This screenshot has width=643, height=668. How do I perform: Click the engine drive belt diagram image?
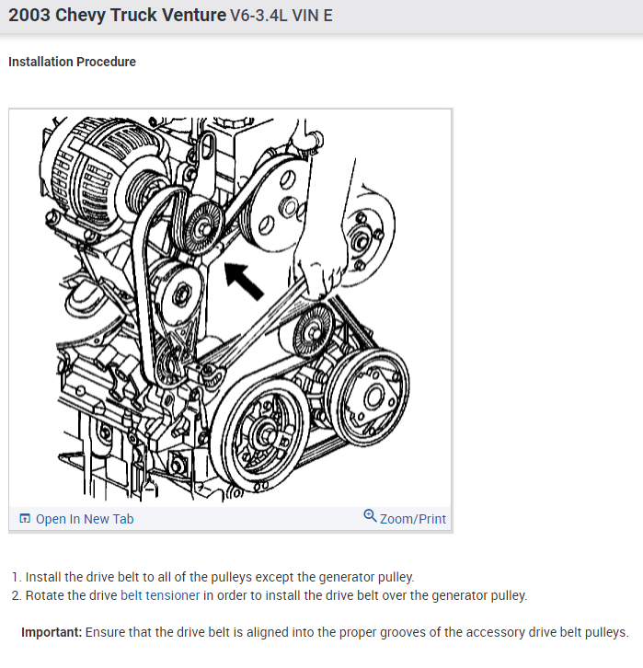230,309
